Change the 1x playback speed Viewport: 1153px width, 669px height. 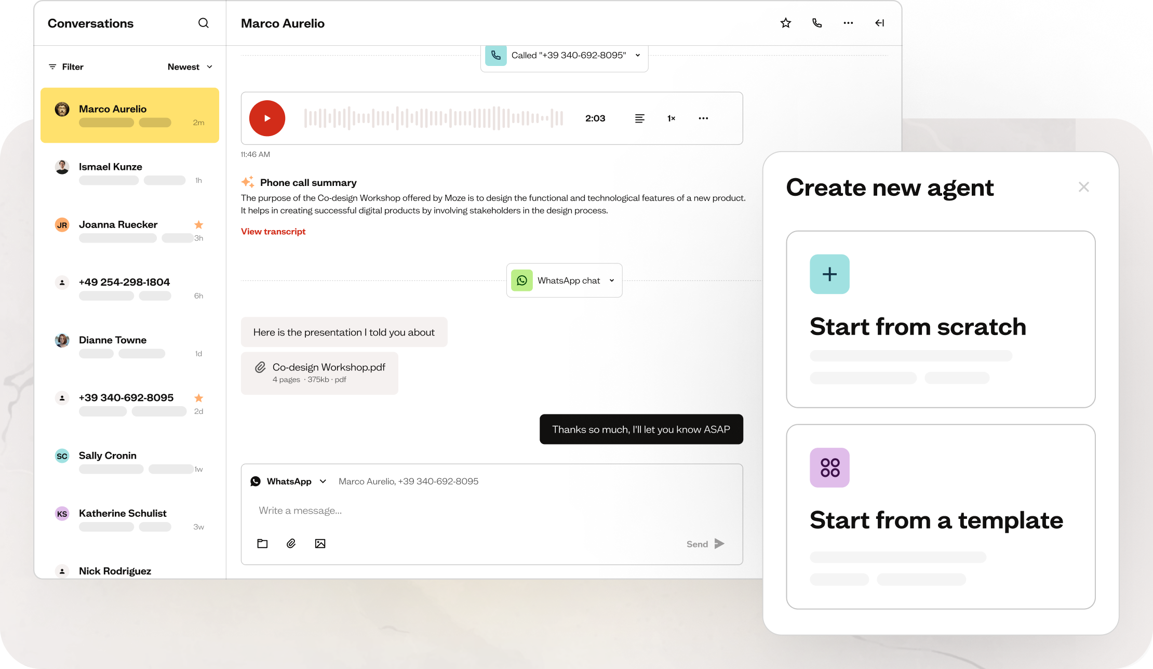click(x=671, y=118)
